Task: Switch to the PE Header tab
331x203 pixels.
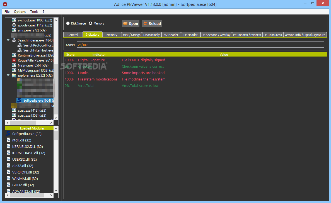Action: click(x=190, y=35)
